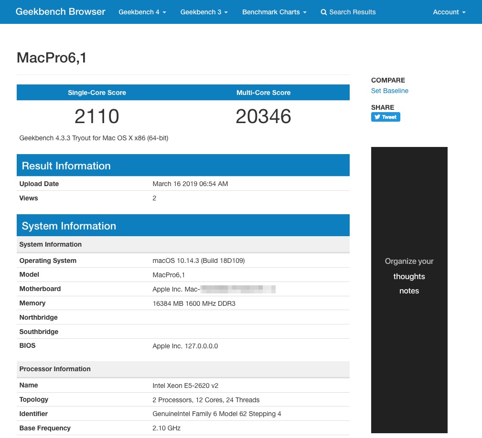Select the MacPro6,1 page heading
482x438 pixels.
click(52, 58)
